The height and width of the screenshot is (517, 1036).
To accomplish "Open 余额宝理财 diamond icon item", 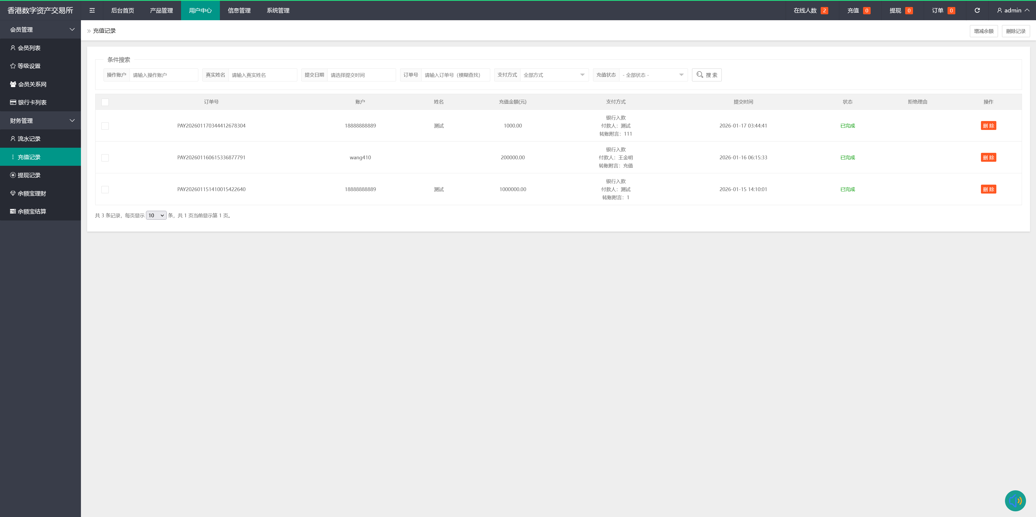I will coord(13,193).
